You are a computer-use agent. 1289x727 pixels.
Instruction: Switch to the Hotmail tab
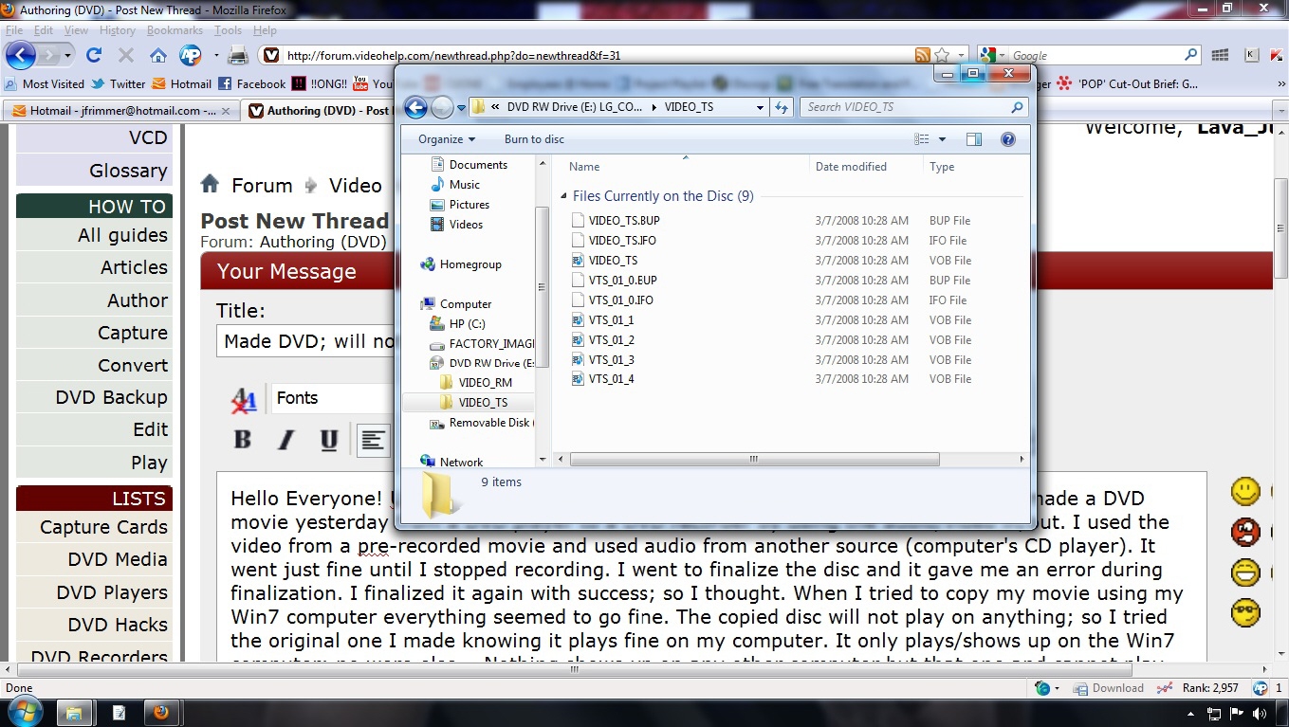click(120, 111)
